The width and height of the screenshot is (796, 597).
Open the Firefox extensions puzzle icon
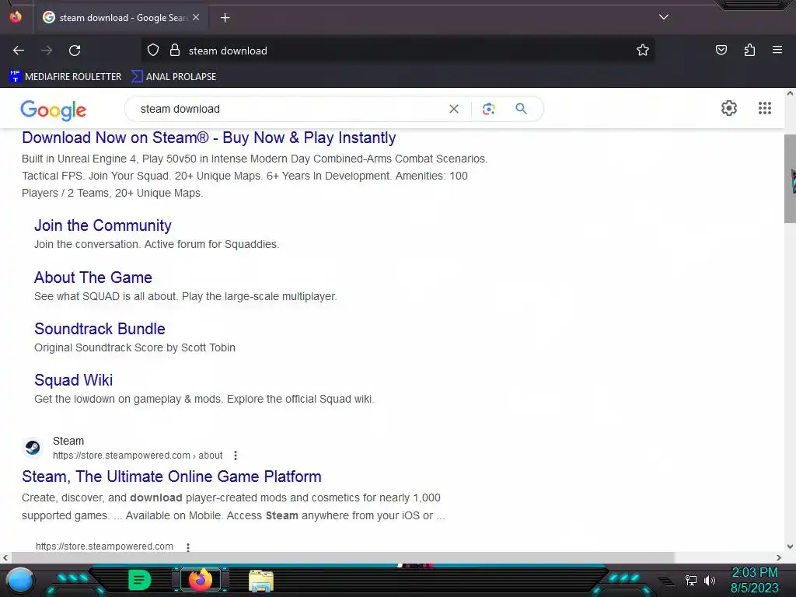click(749, 51)
